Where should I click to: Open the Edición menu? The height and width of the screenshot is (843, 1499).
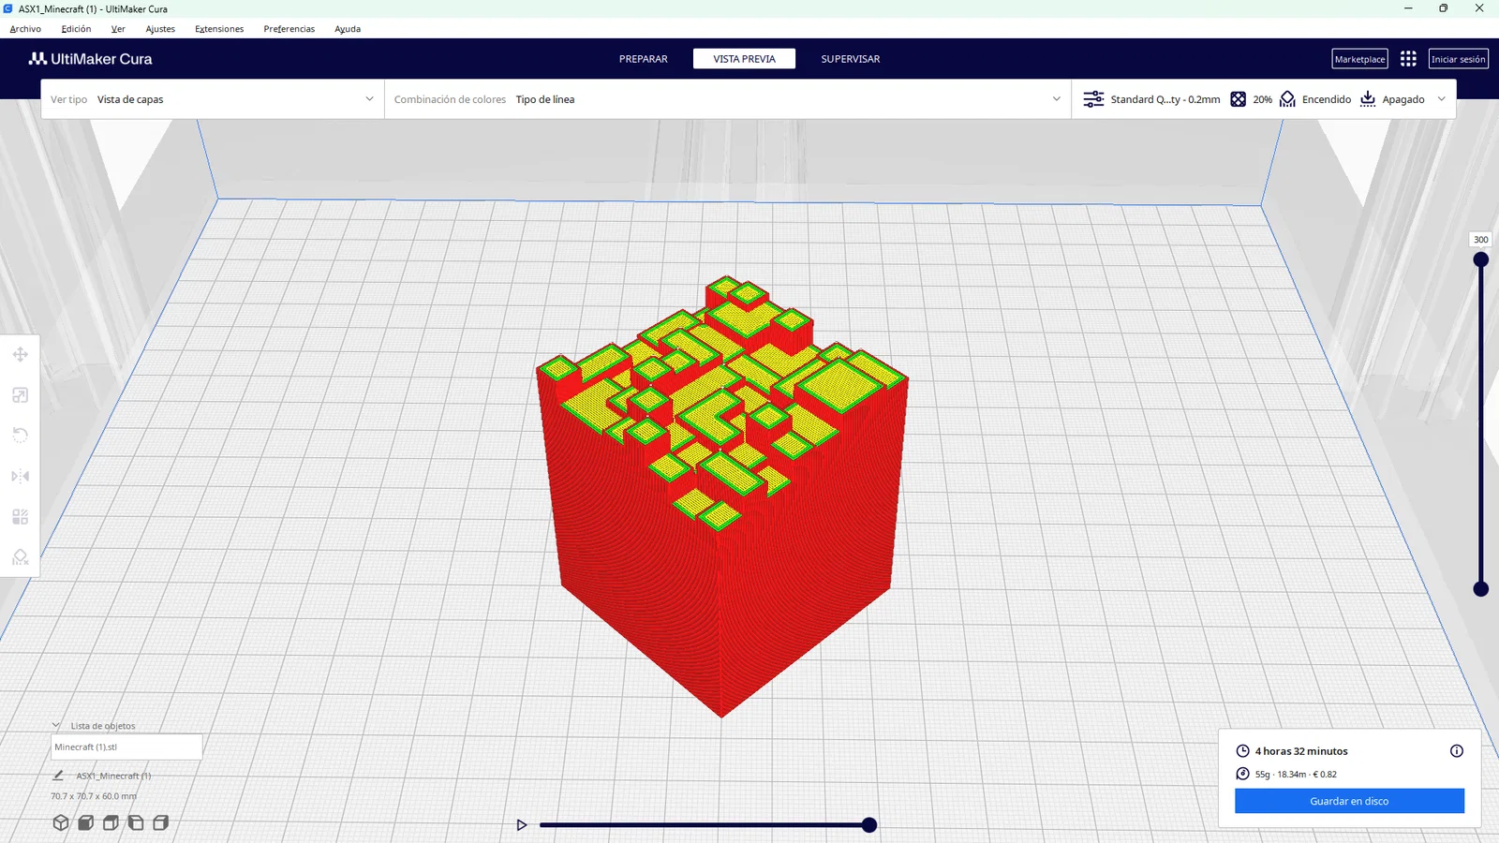77,29
